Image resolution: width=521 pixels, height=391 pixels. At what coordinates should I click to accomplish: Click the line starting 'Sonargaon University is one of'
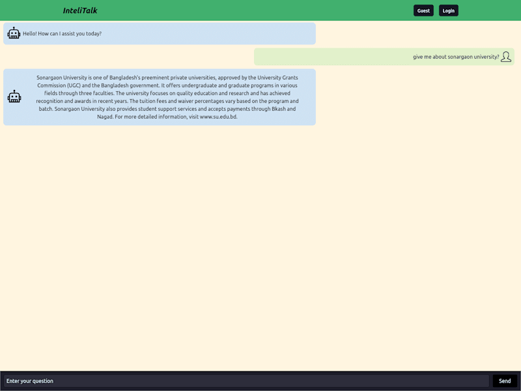(x=167, y=78)
